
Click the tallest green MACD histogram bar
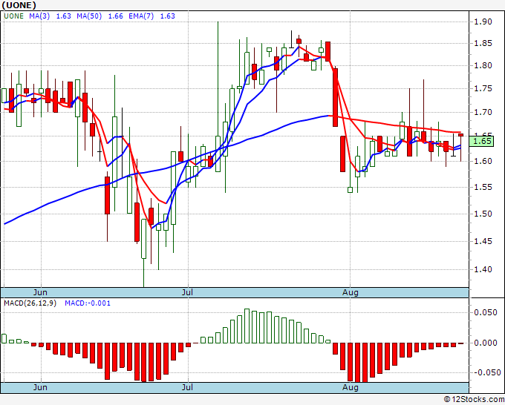click(247, 326)
